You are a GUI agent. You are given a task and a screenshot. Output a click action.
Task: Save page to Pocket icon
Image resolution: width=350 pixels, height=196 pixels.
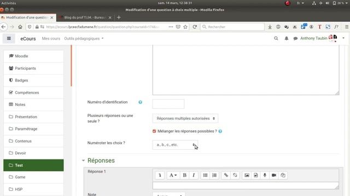coord(178,27)
